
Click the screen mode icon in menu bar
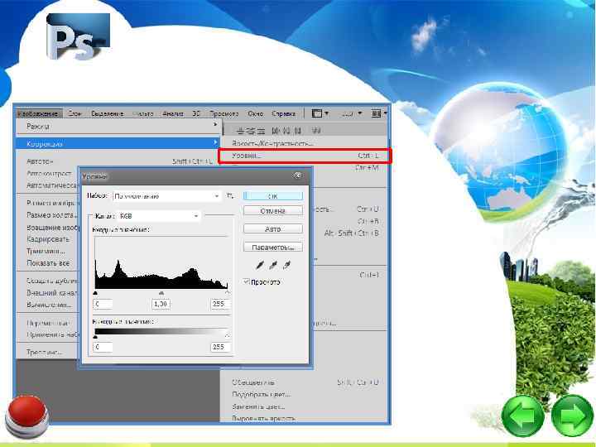(x=316, y=113)
